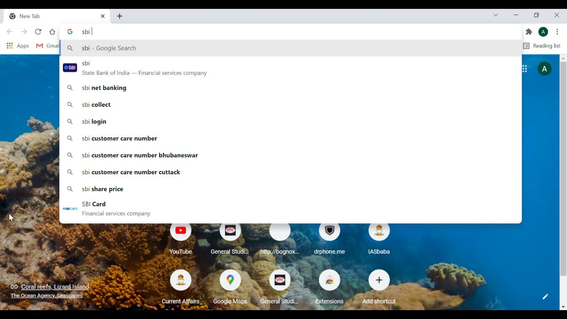Open the General Studi... shortcut beside Google Maps

point(280,287)
